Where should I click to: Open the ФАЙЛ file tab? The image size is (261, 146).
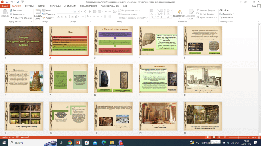tap(5, 6)
